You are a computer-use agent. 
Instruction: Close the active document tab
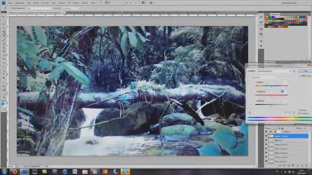pos(64,13)
